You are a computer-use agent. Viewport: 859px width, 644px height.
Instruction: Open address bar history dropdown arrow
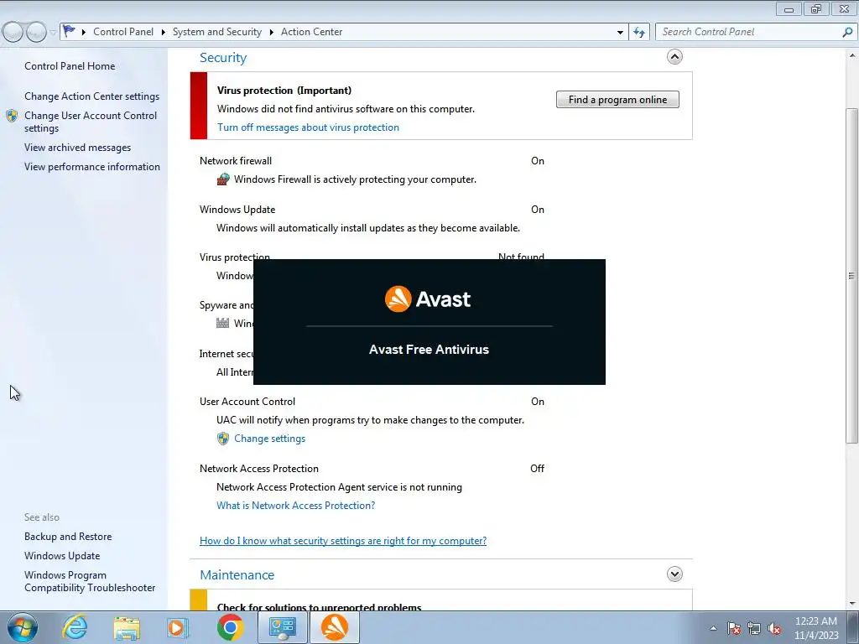[620, 33]
